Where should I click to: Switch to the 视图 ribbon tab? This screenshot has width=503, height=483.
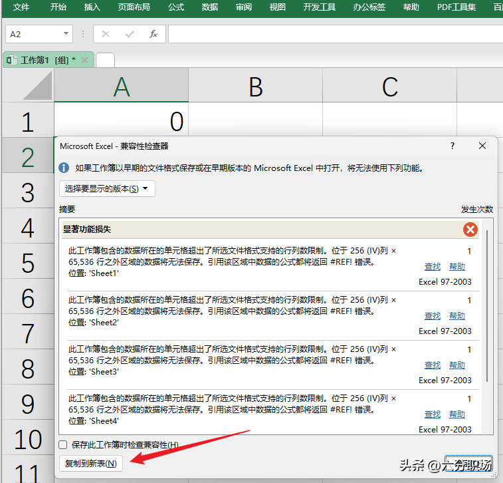point(278,7)
